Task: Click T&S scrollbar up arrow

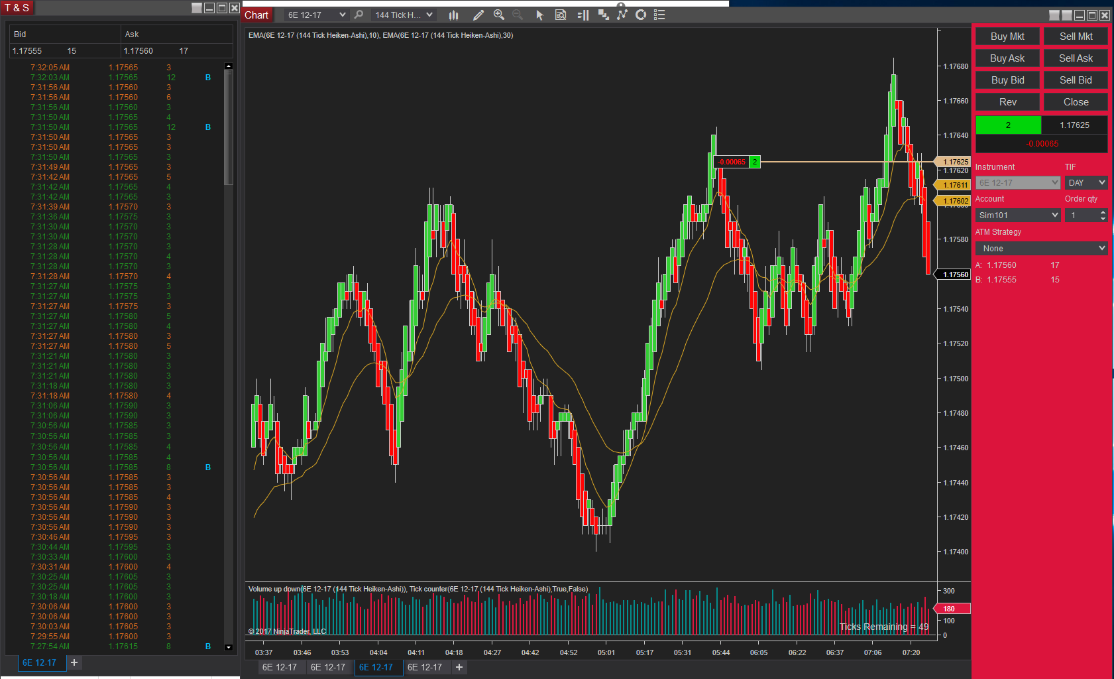Action: click(x=229, y=66)
